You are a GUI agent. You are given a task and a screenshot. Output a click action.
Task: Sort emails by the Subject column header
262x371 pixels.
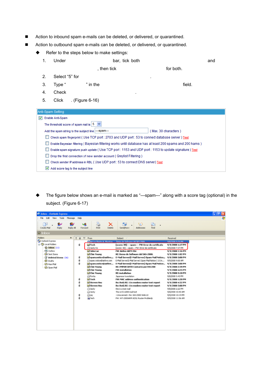point(140,238)
